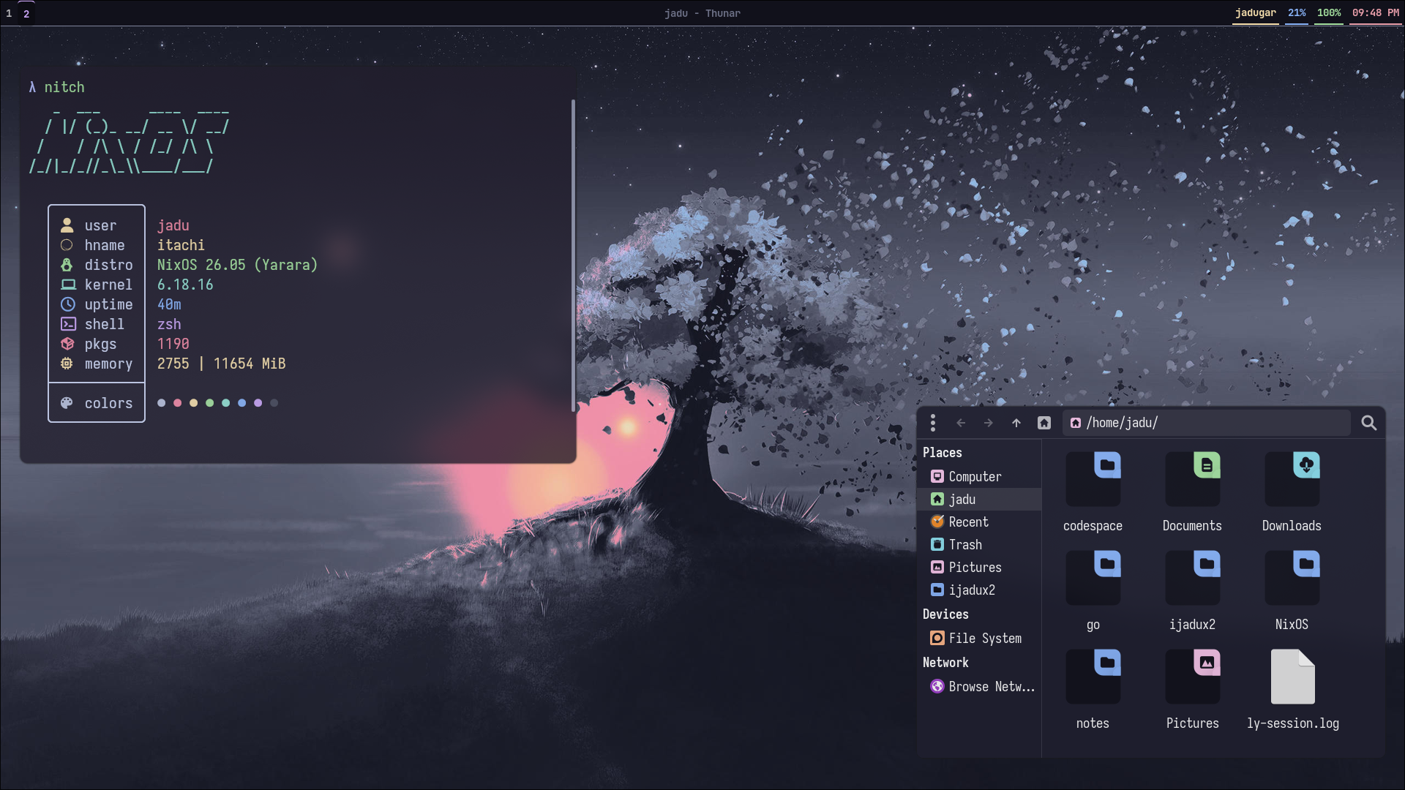Go up to the parent directory
Image resolution: width=1405 pixels, height=790 pixels.
(x=1016, y=423)
